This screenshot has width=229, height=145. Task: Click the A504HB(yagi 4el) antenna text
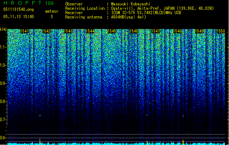tap(129, 17)
